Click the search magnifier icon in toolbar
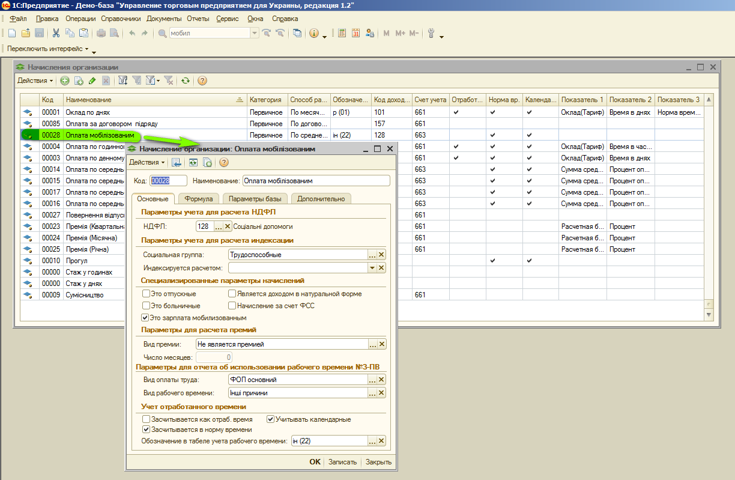Viewport: 735px width, 480px height. click(163, 34)
